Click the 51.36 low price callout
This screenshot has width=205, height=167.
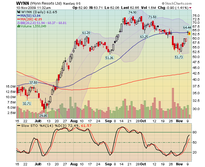109,58
